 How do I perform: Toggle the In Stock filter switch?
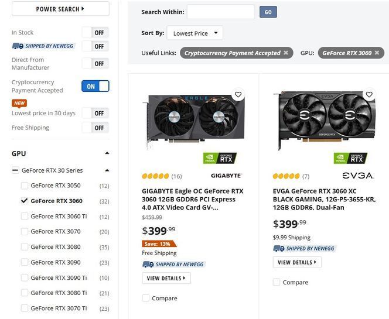point(95,33)
